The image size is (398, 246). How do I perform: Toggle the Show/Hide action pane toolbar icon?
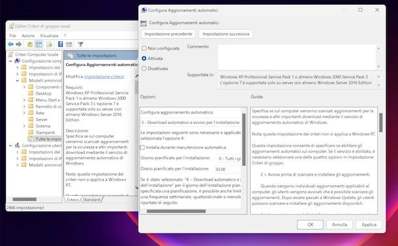[69, 44]
